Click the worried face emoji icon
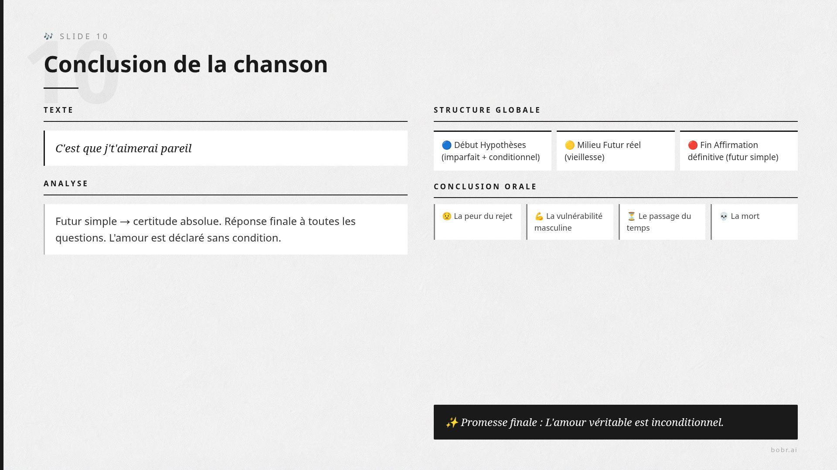Image resolution: width=837 pixels, height=470 pixels. (447, 216)
